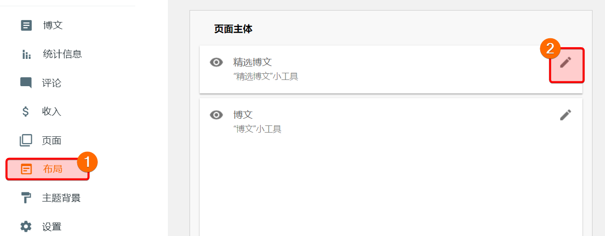605x236 pixels.
Task: Click the 精选博文 widget title text
Action: point(253,62)
